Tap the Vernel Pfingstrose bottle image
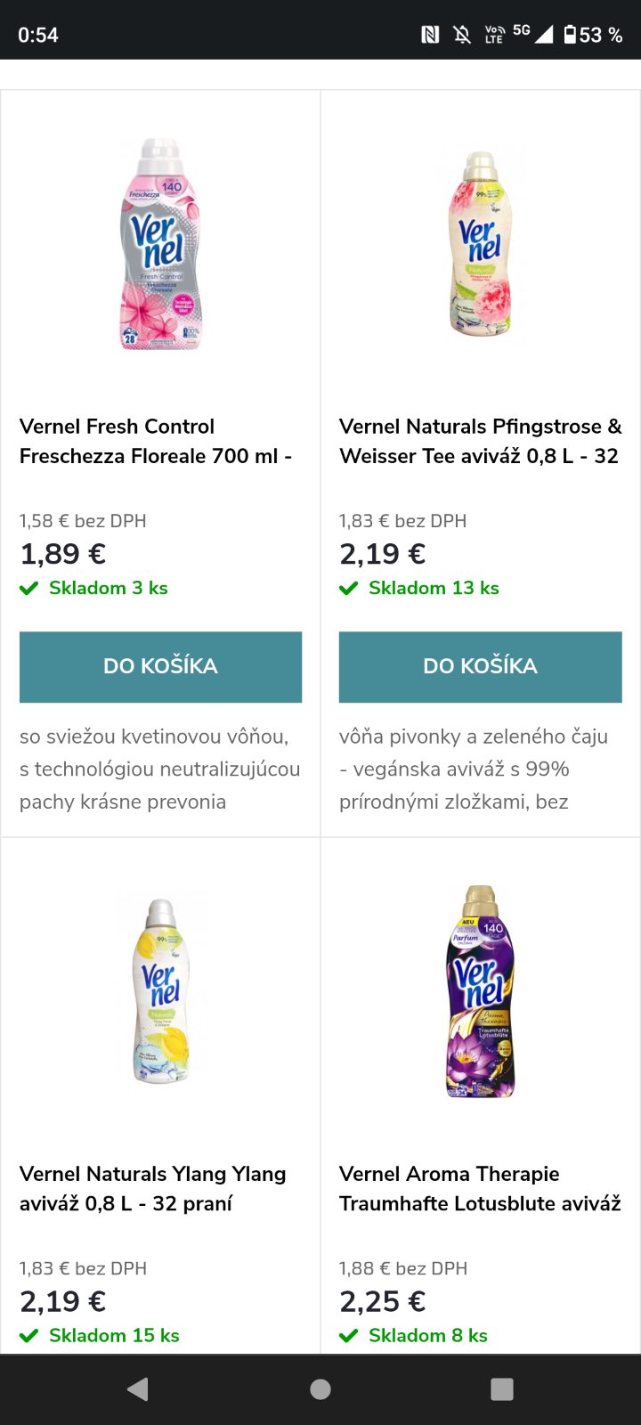This screenshot has height=1425, width=641. (481, 245)
